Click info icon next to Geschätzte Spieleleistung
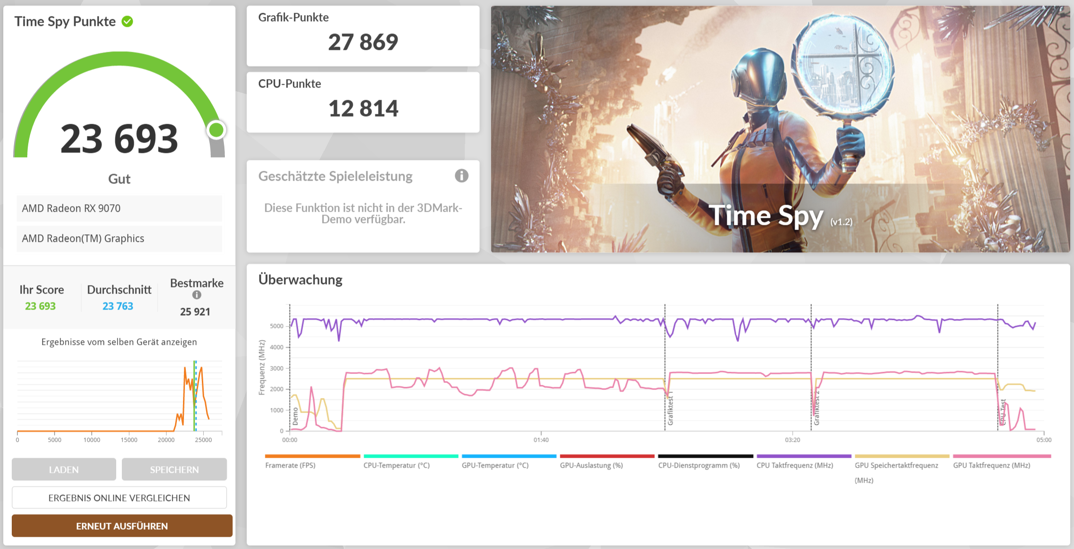Viewport: 1074px width, 549px height. tap(461, 176)
